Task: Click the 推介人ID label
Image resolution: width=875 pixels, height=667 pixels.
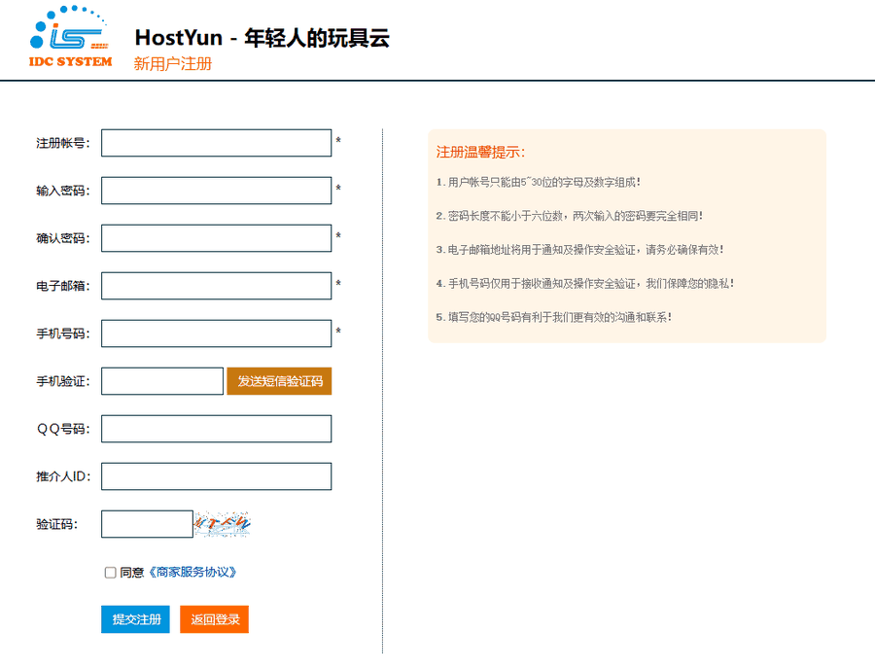Action: pyautogui.click(x=63, y=476)
